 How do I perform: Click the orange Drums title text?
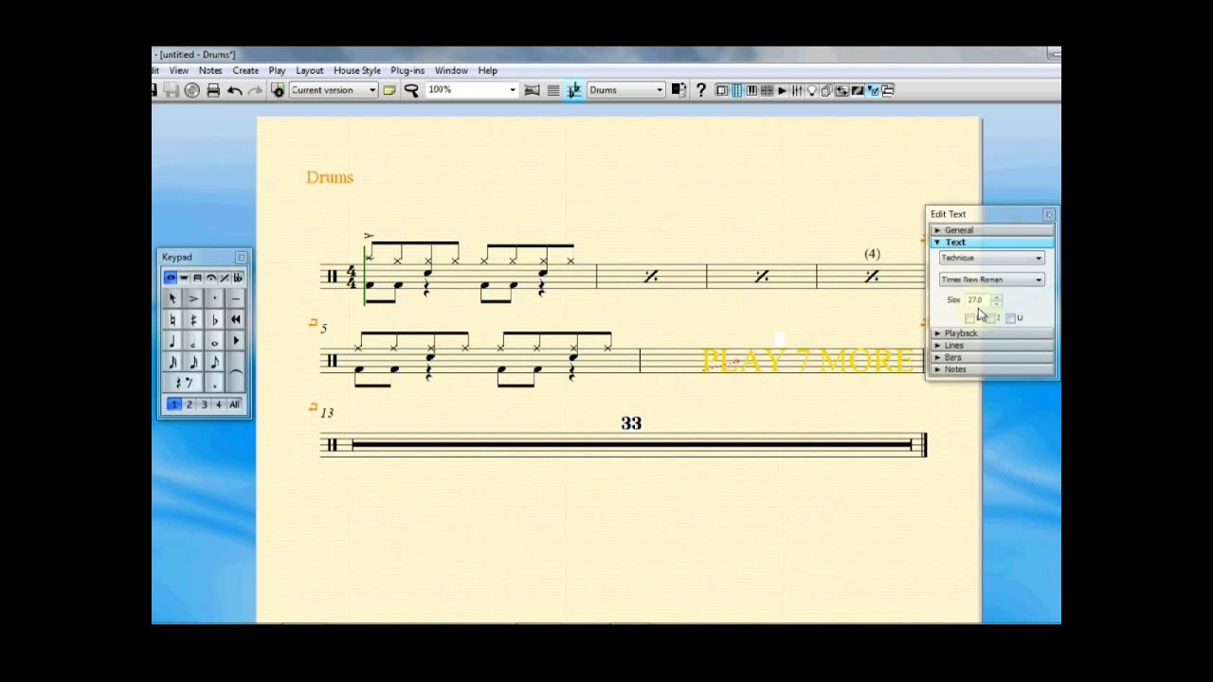(x=330, y=177)
